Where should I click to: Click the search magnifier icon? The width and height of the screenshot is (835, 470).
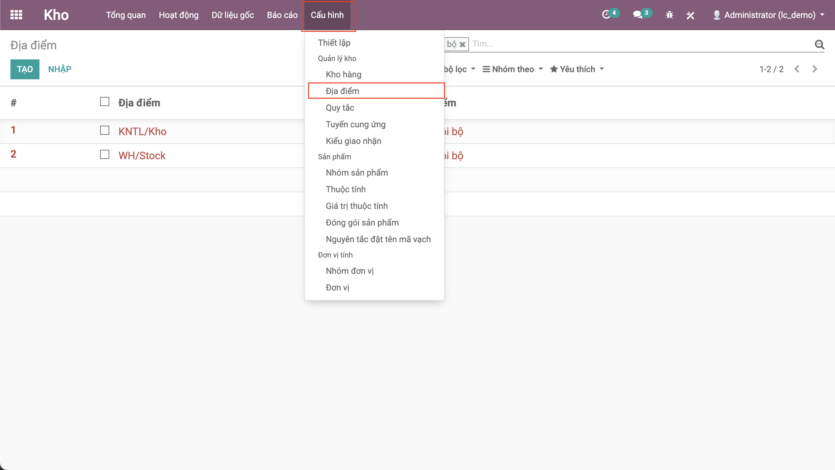point(819,44)
